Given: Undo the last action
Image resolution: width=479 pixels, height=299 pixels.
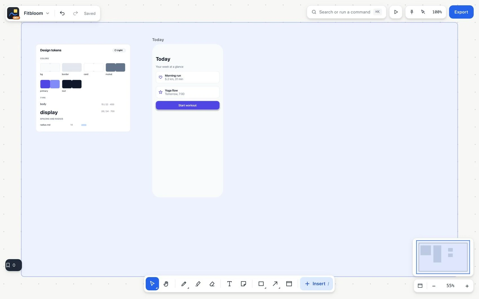Looking at the screenshot, I should tap(62, 13).
